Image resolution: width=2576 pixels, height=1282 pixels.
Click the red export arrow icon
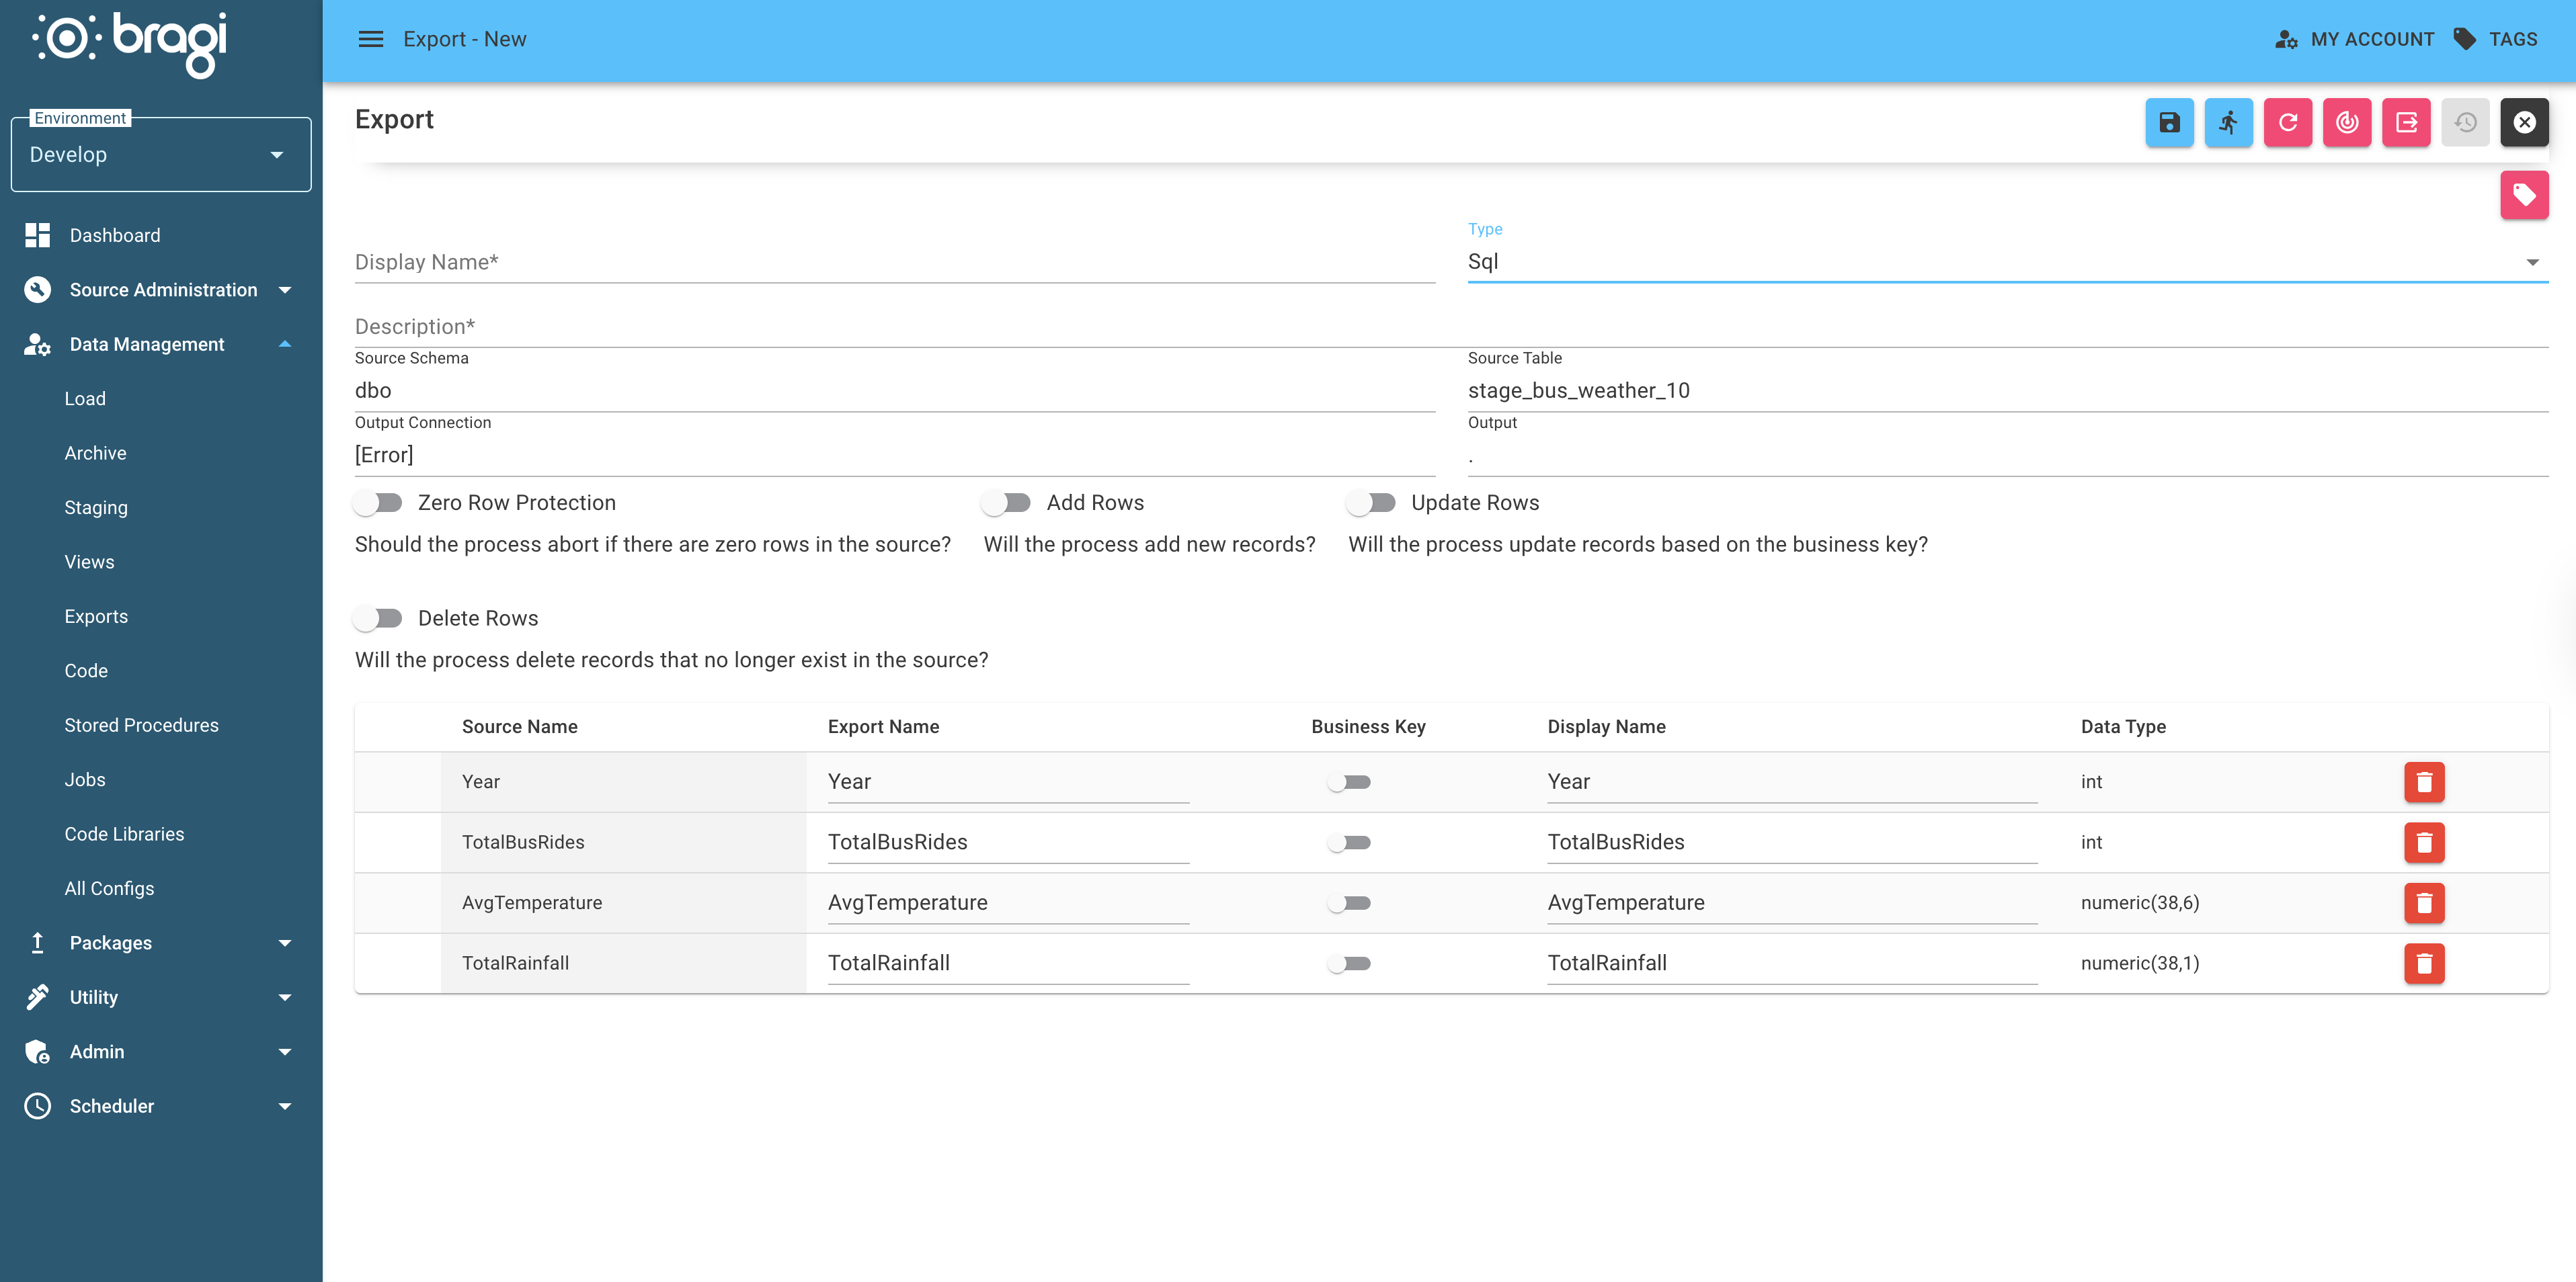click(x=2406, y=122)
